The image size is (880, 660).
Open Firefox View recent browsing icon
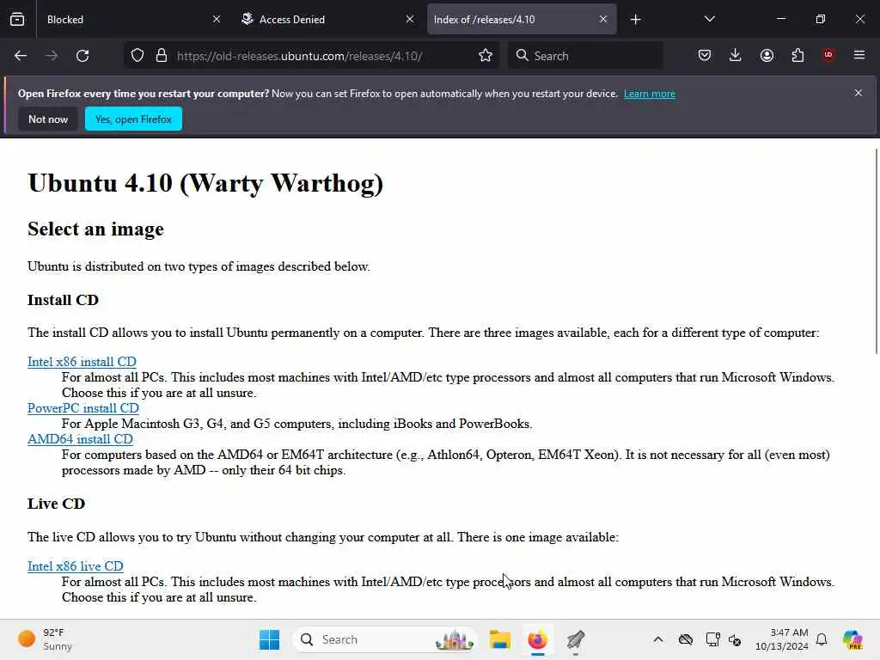click(17, 19)
